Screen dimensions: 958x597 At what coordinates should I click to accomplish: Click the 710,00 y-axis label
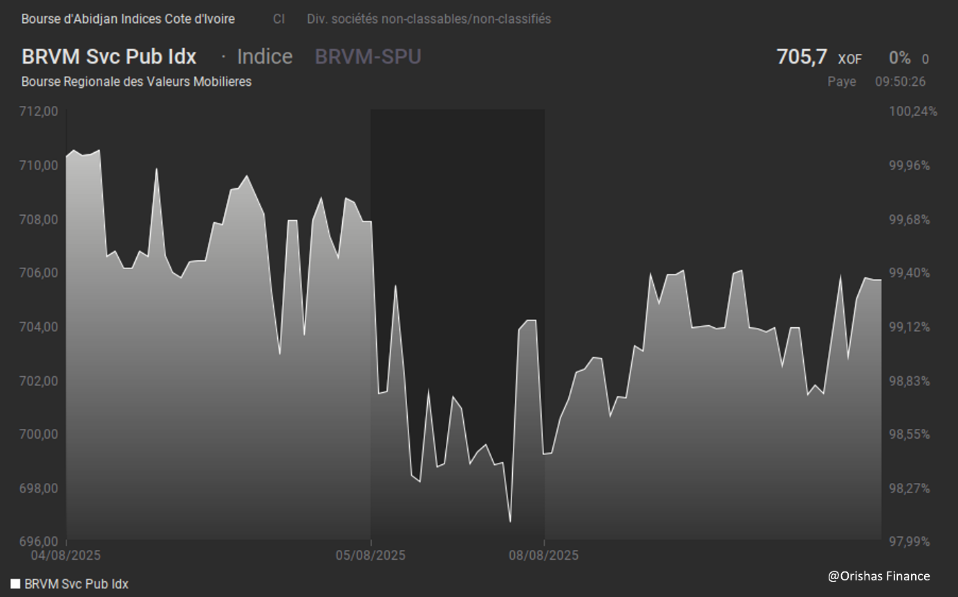[x=40, y=165]
